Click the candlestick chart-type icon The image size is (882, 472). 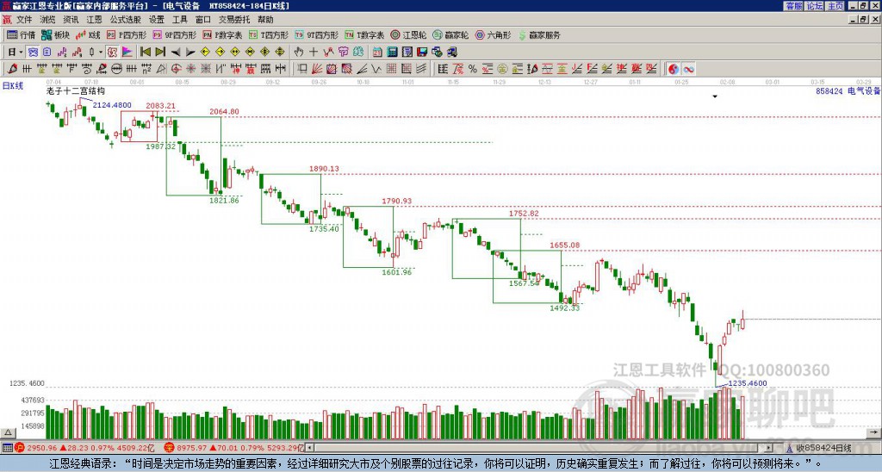91,53
